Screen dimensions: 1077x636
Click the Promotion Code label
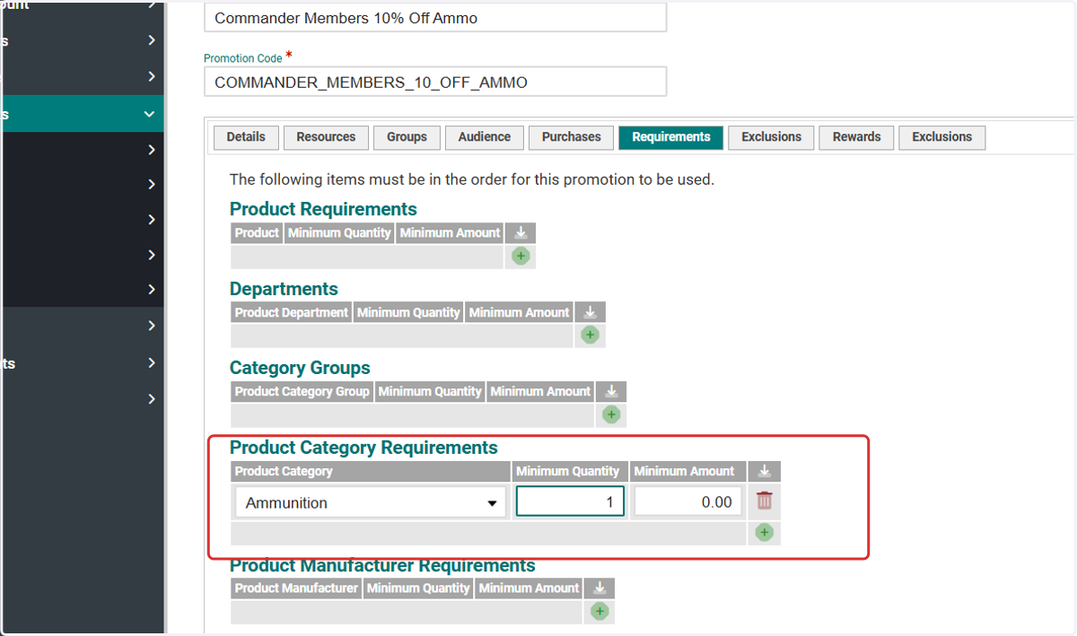click(x=242, y=58)
